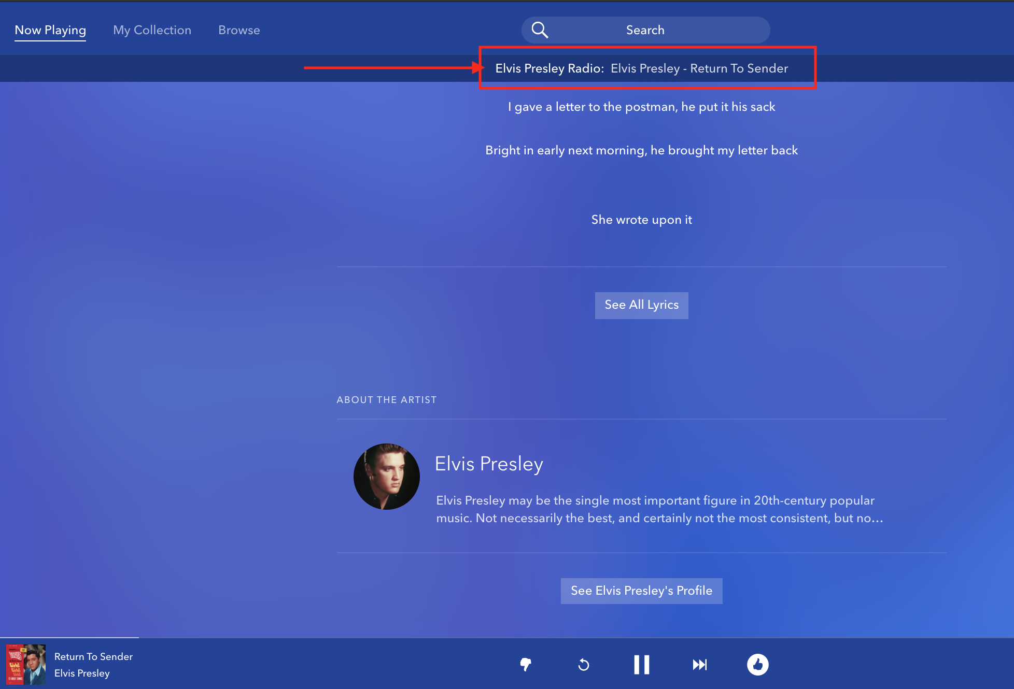
Task: Click the album art thumbnail in player bar
Action: point(26,664)
